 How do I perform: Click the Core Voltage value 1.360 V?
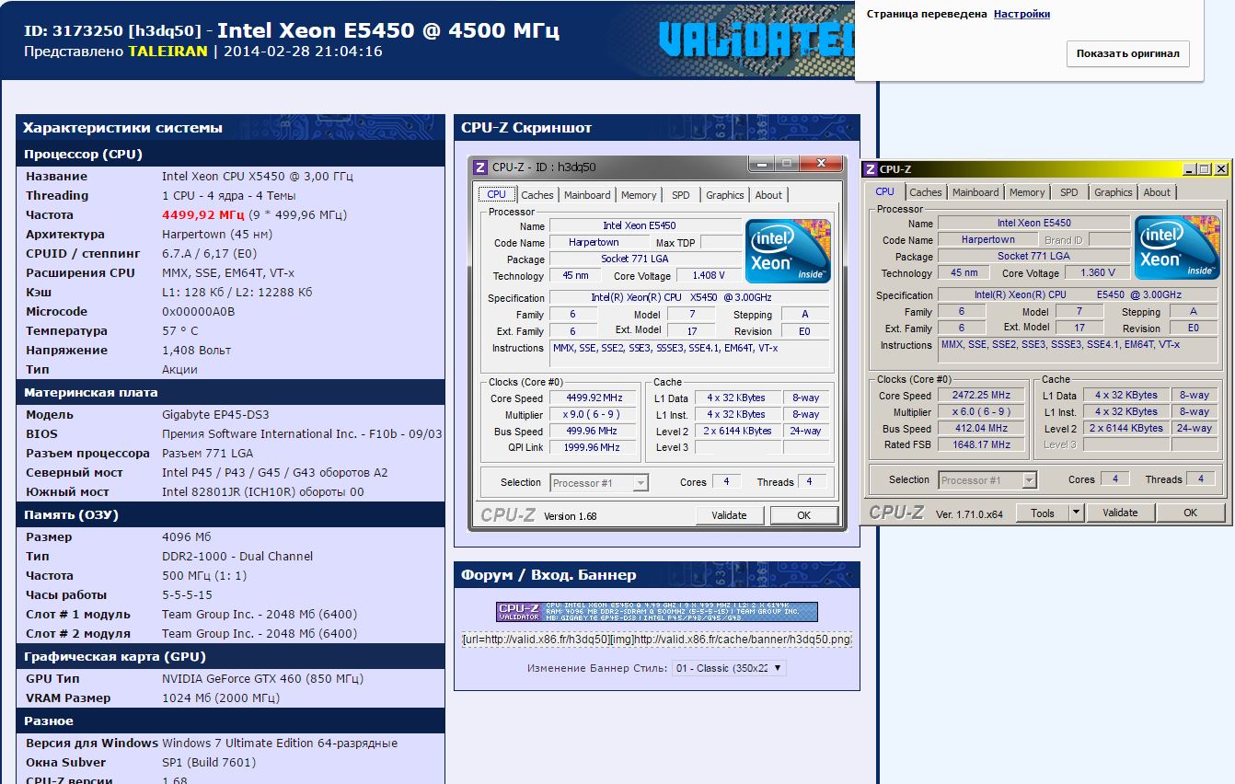[x=1097, y=272]
